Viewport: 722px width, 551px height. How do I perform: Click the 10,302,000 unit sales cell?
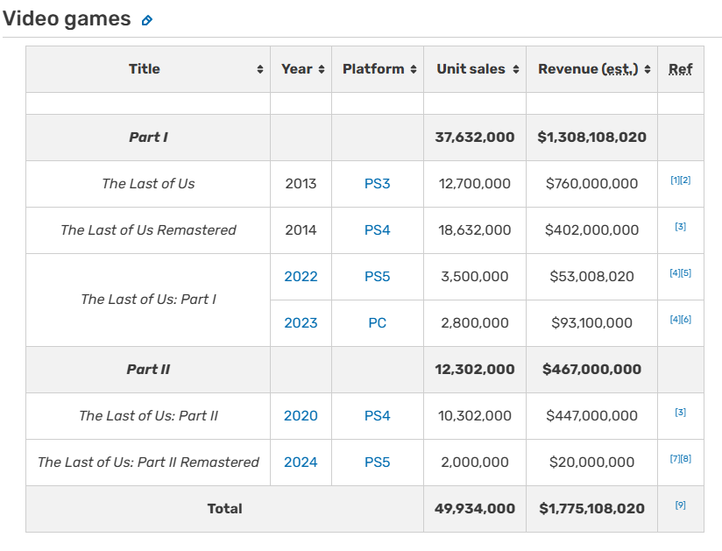[475, 416]
